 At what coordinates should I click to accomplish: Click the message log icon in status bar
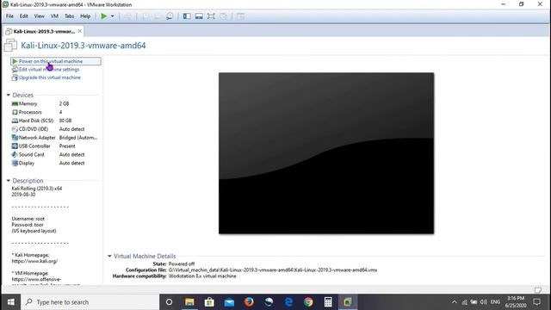point(537,290)
